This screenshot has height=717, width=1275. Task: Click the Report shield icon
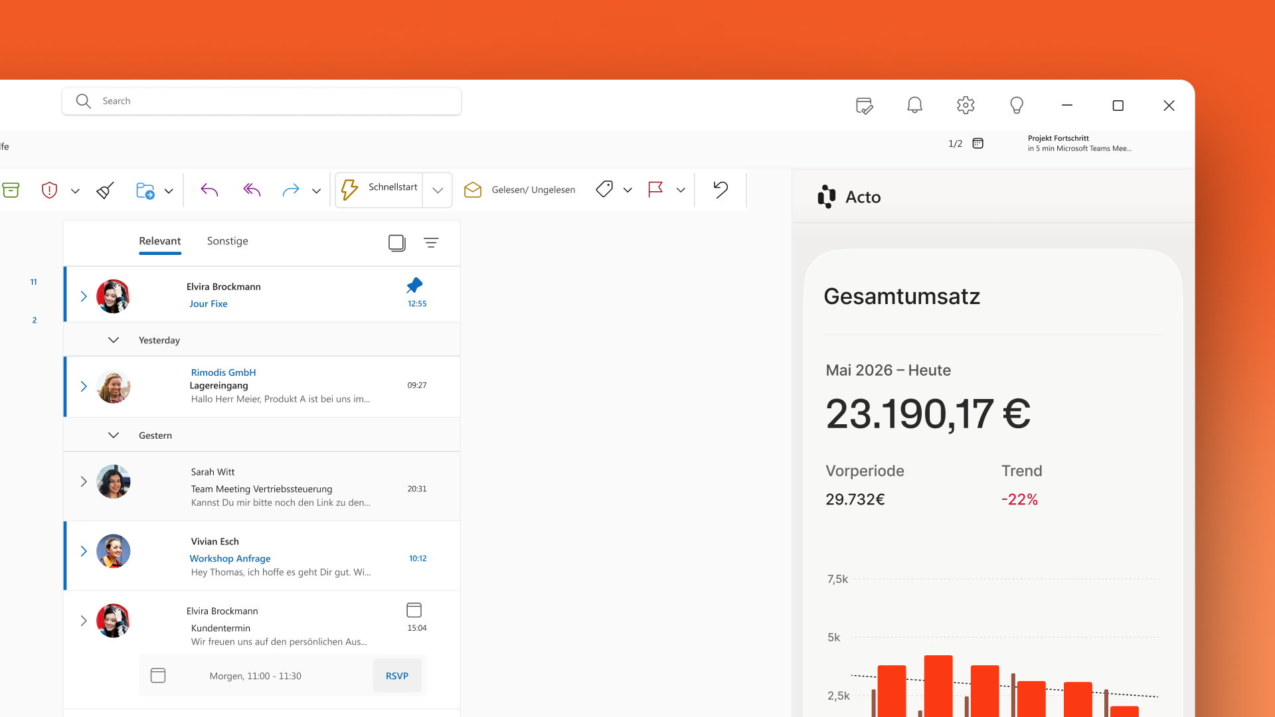pyautogui.click(x=49, y=191)
